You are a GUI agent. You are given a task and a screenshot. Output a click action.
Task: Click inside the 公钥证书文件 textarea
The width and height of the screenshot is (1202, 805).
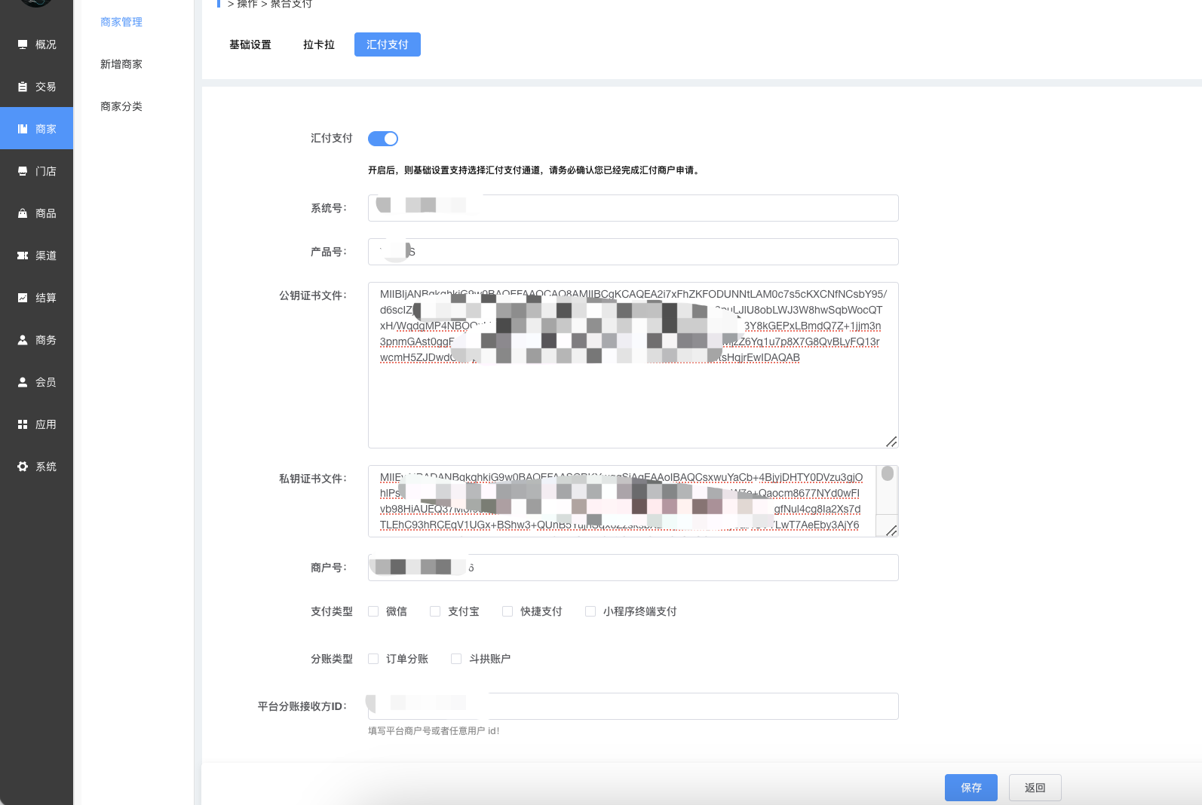click(x=633, y=366)
